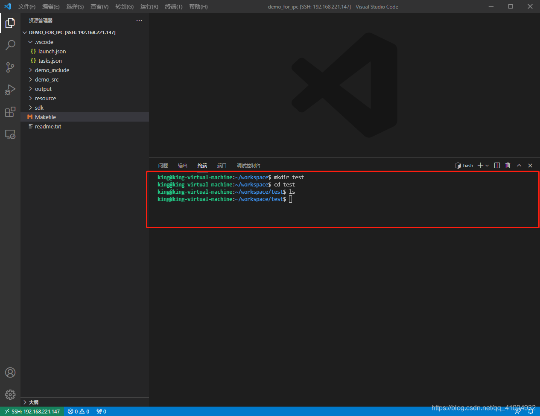Collapse the DEMO_FOR_IPC folder tree

click(25, 32)
